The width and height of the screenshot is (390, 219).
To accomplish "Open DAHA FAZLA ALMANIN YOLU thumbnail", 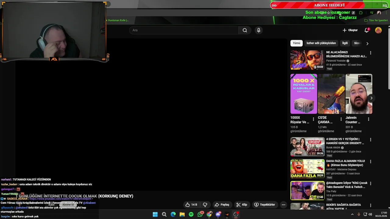I will (x=307, y=169).
